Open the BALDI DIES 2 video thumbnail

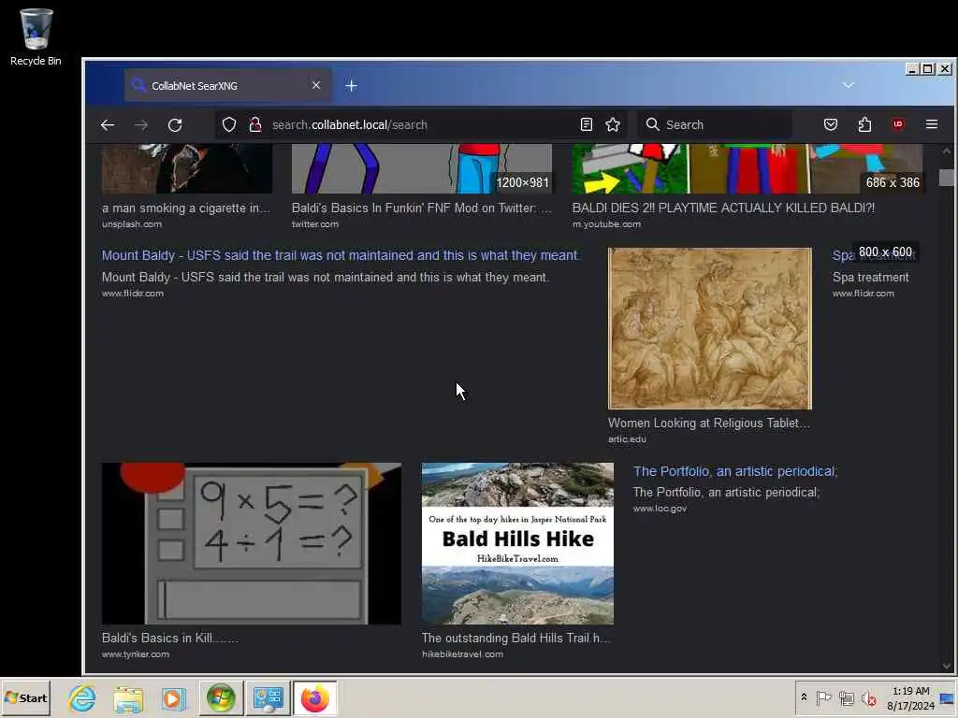748,168
